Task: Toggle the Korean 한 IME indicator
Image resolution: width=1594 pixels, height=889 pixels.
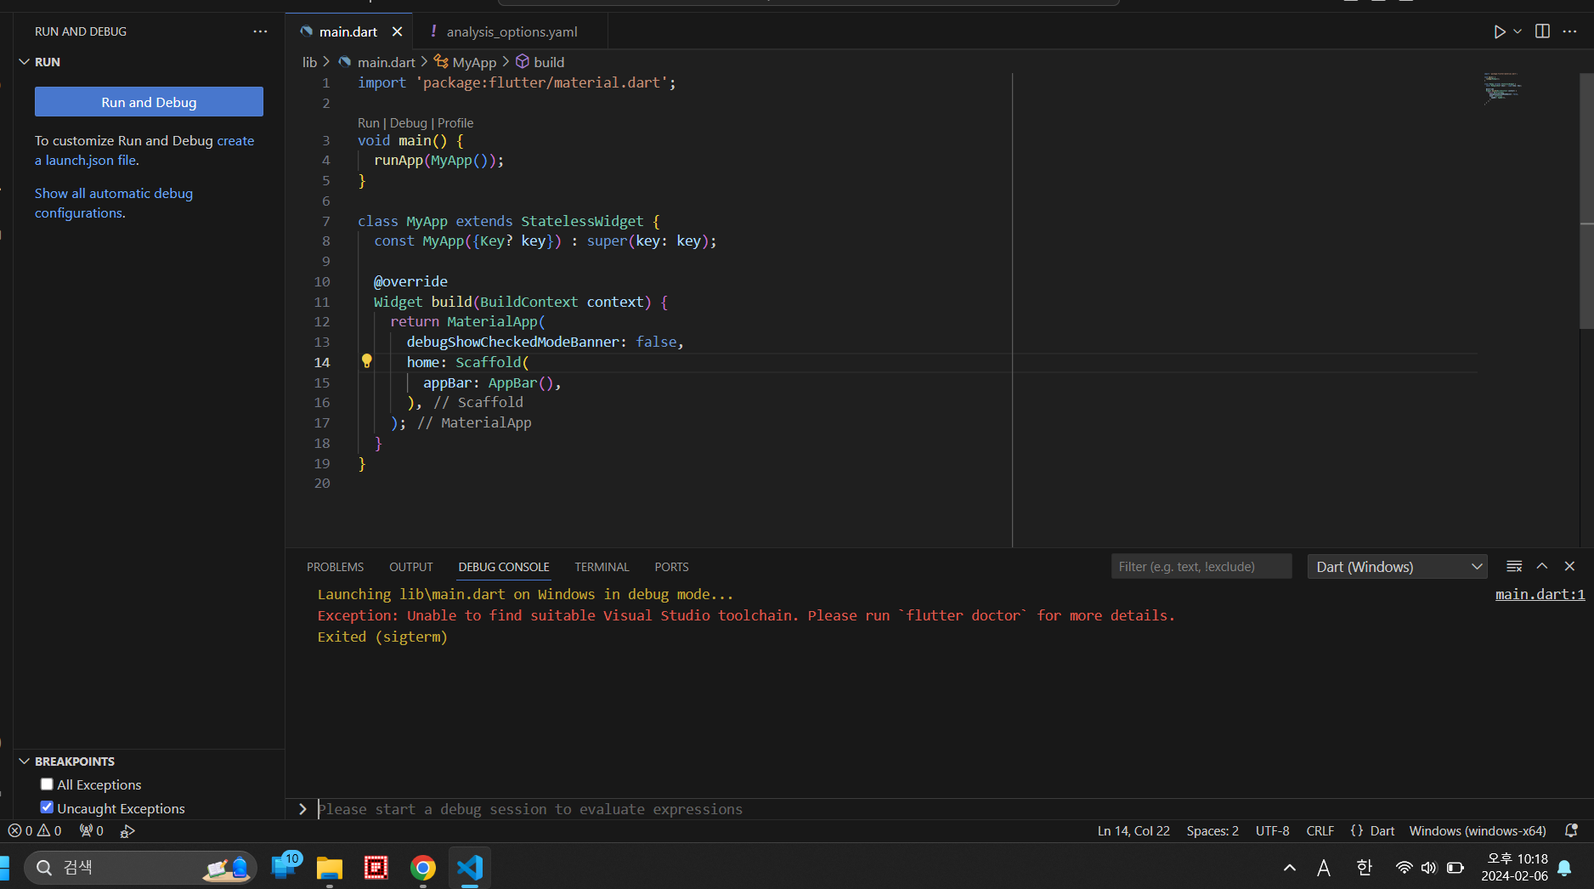Action: click(x=1364, y=868)
